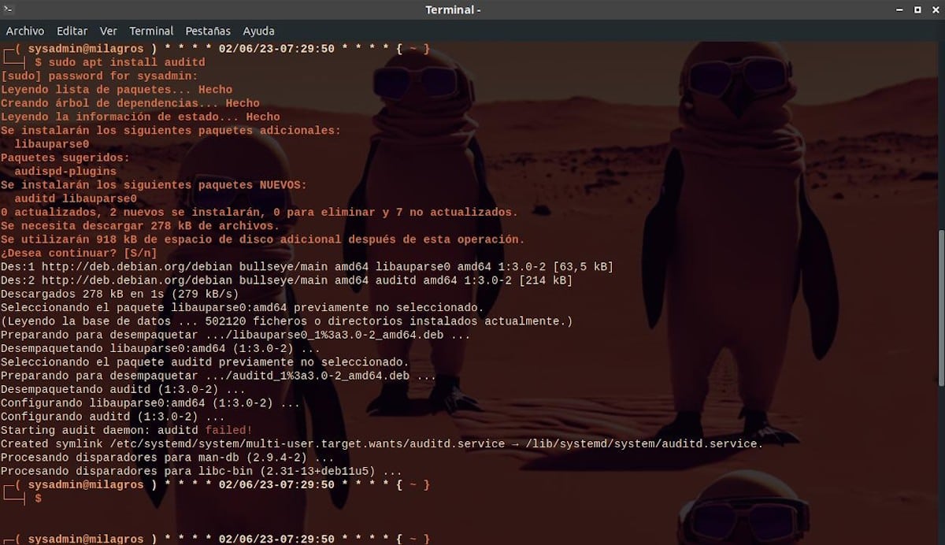Screen dimensions: 945x545
Task: Open the Ver menu
Action: [x=109, y=31]
